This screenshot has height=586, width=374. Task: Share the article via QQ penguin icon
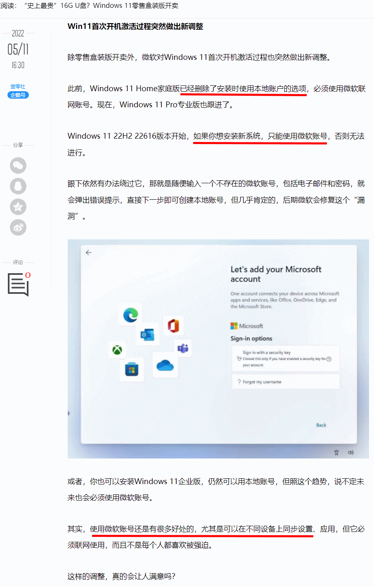[18, 186]
